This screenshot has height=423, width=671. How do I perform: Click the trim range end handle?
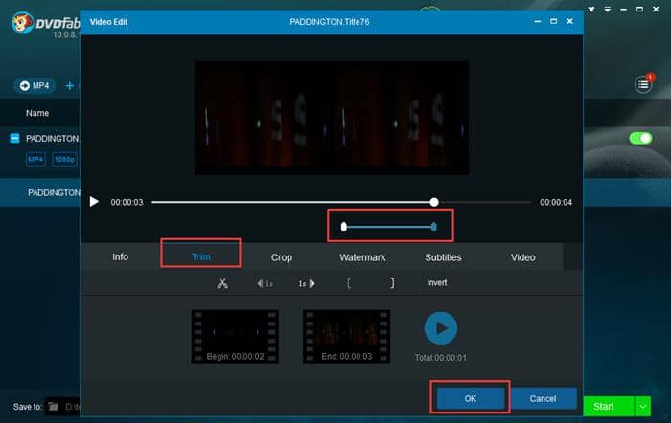tap(434, 227)
